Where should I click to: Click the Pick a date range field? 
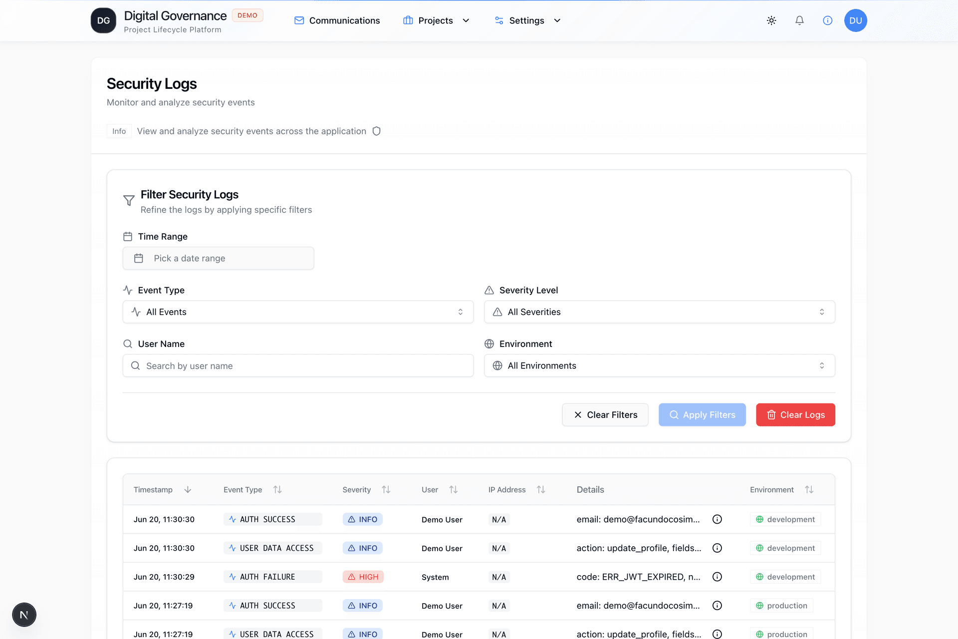point(219,258)
